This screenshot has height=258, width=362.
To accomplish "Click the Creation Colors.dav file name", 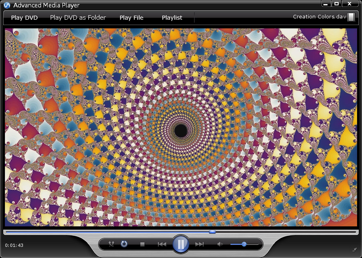I will tap(319, 17).
